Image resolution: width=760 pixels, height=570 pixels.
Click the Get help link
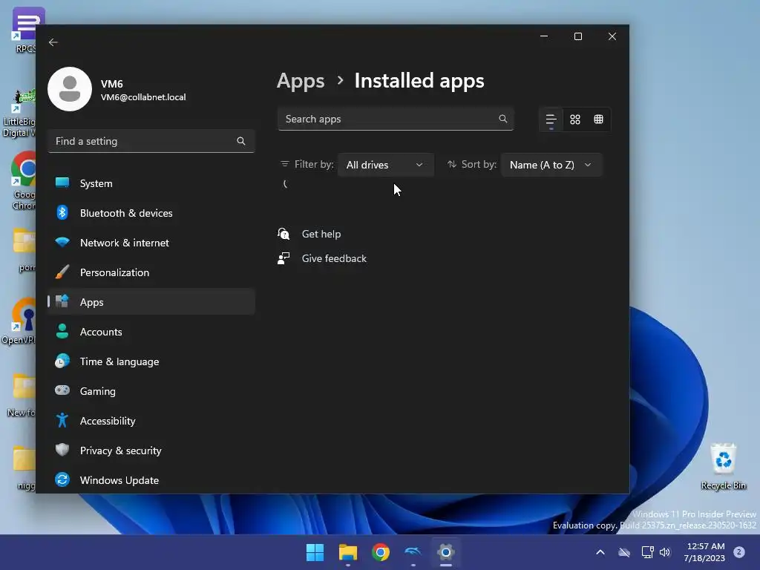[321, 234]
